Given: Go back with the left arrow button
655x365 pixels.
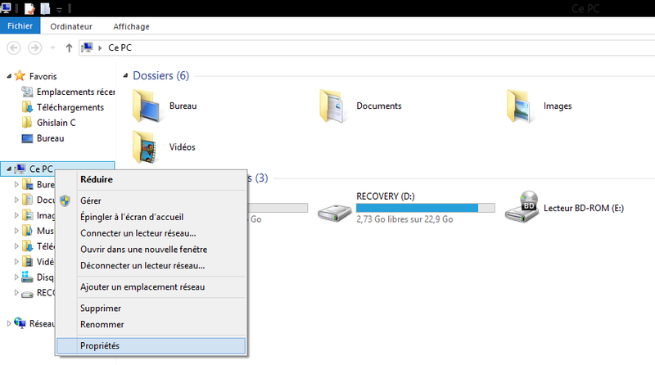Looking at the screenshot, I should pos(14,47).
